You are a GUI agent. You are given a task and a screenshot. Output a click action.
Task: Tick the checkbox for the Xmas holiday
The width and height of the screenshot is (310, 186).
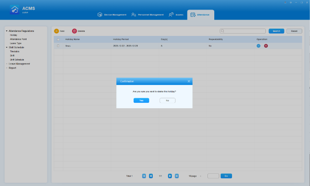coord(58,46)
